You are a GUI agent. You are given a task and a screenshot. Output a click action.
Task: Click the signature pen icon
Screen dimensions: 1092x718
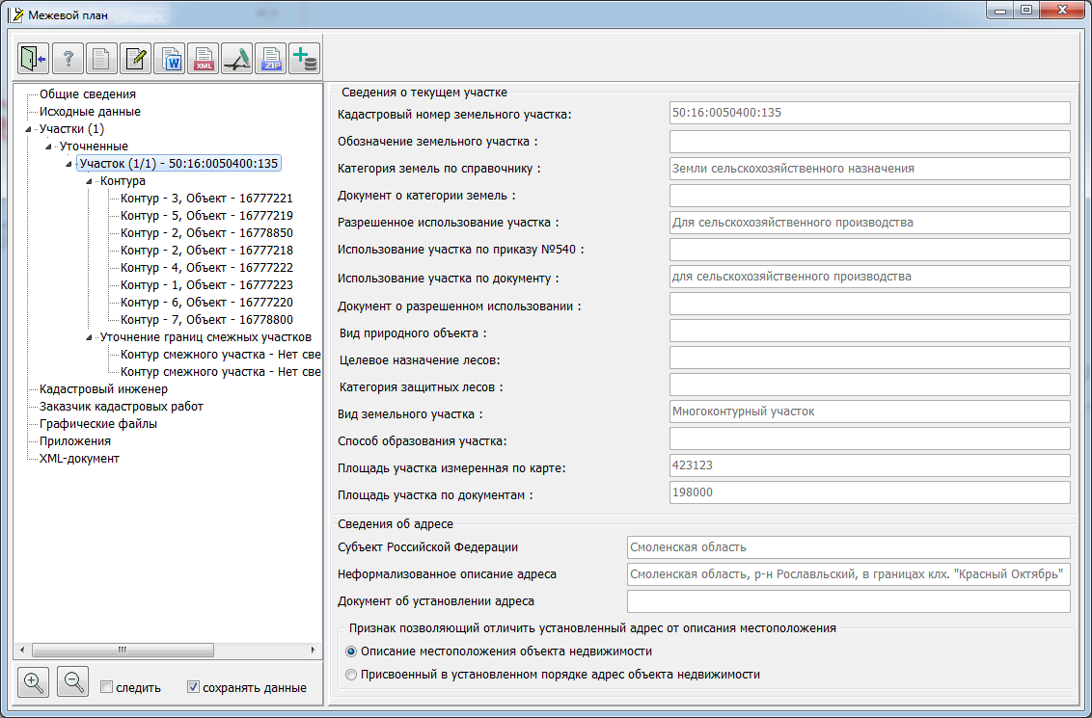(x=237, y=59)
